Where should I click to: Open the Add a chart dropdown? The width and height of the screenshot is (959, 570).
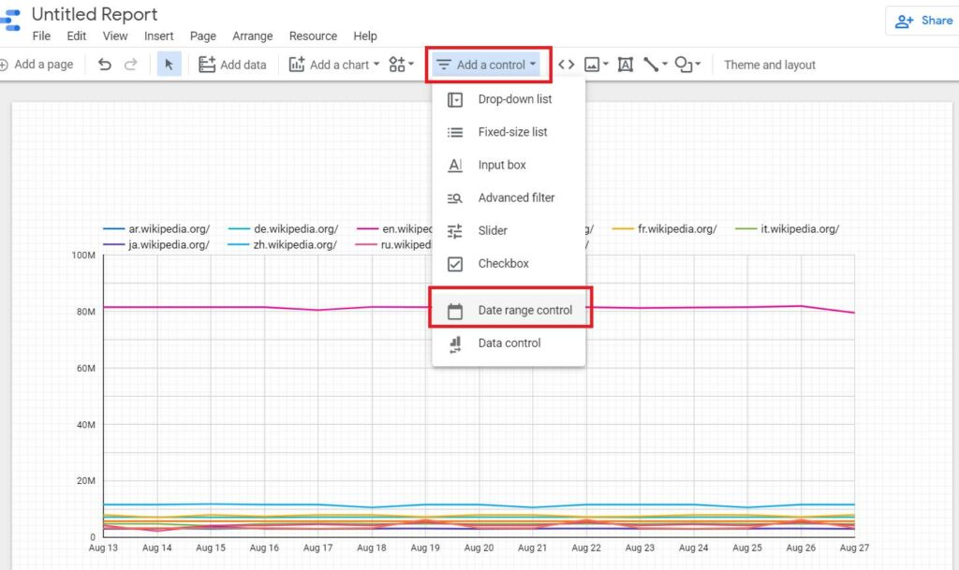[x=334, y=65]
